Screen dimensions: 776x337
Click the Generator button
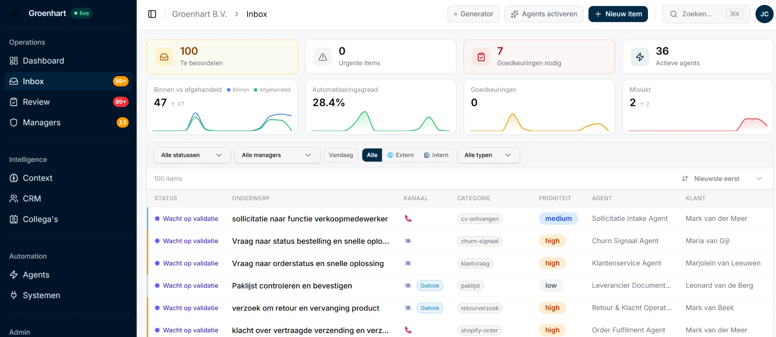pos(473,14)
